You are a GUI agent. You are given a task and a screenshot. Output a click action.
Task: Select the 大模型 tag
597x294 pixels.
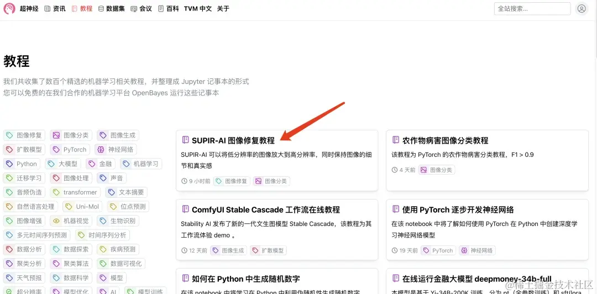64,164
